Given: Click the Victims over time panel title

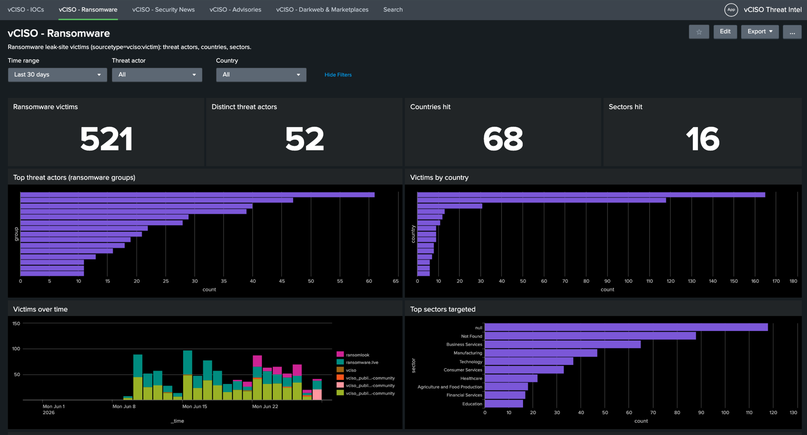Looking at the screenshot, I should (x=40, y=309).
